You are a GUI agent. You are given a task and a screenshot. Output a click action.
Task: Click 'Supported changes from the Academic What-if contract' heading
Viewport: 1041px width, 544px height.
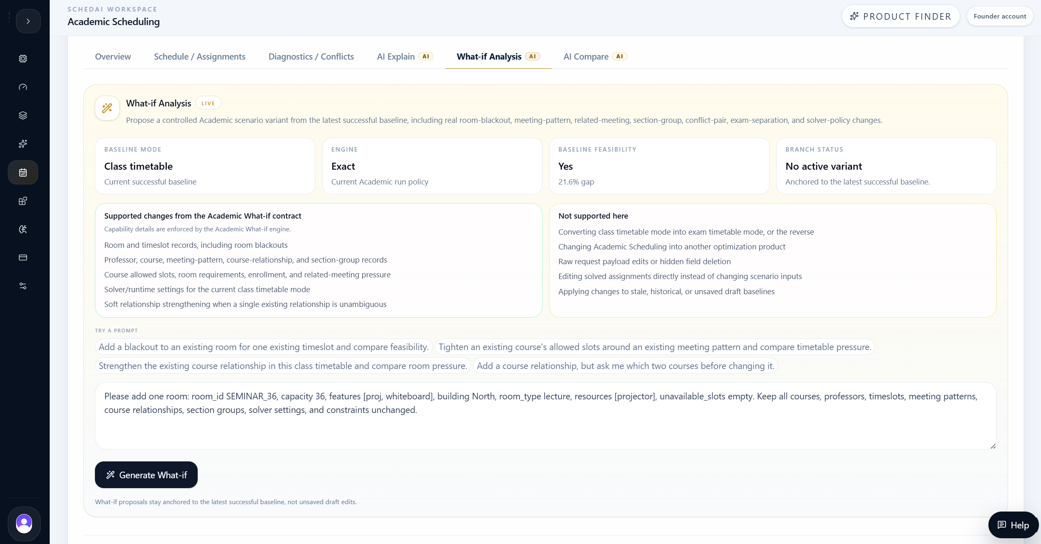[203, 216]
